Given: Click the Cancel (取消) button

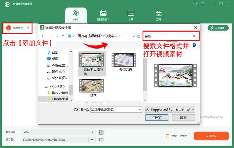Looking at the screenshot, I should coord(183,118).
